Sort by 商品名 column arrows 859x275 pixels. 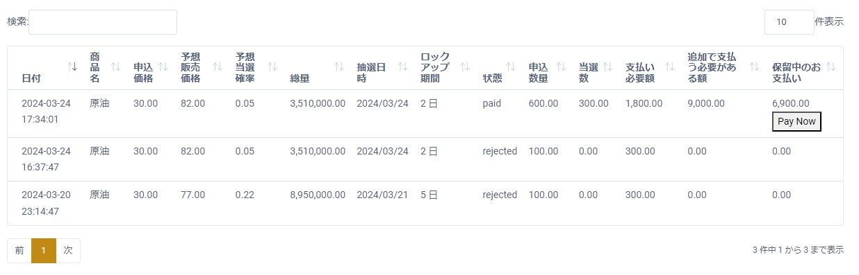(116, 66)
